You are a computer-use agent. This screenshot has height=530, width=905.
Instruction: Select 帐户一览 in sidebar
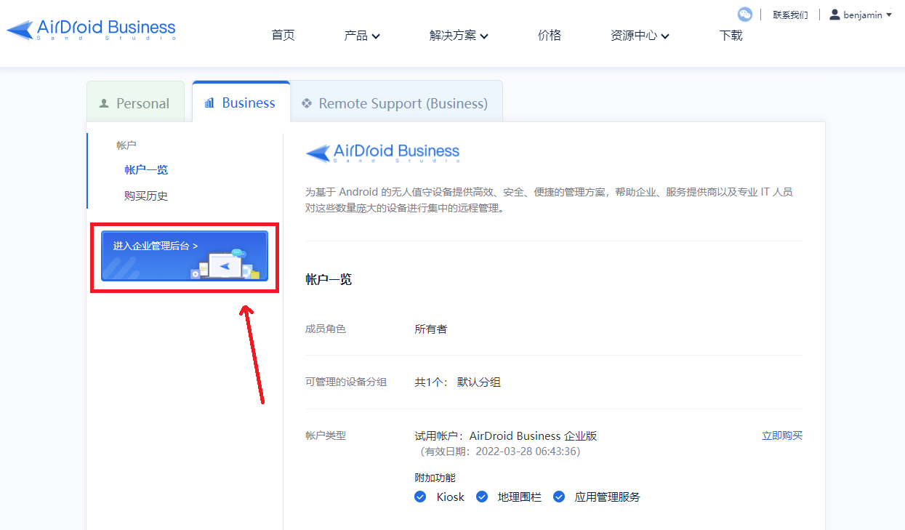146,169
